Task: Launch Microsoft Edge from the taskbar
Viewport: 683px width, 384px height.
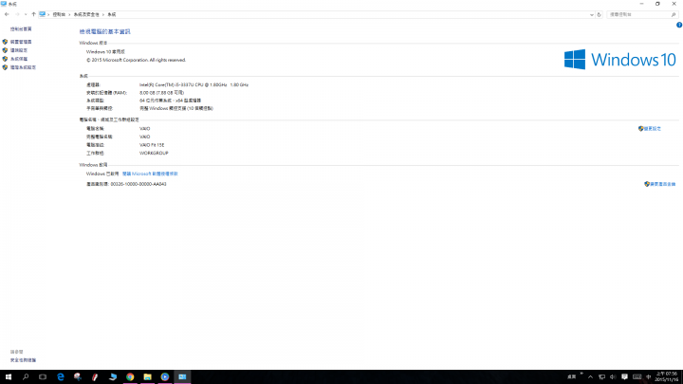Action: coord(61,376)
